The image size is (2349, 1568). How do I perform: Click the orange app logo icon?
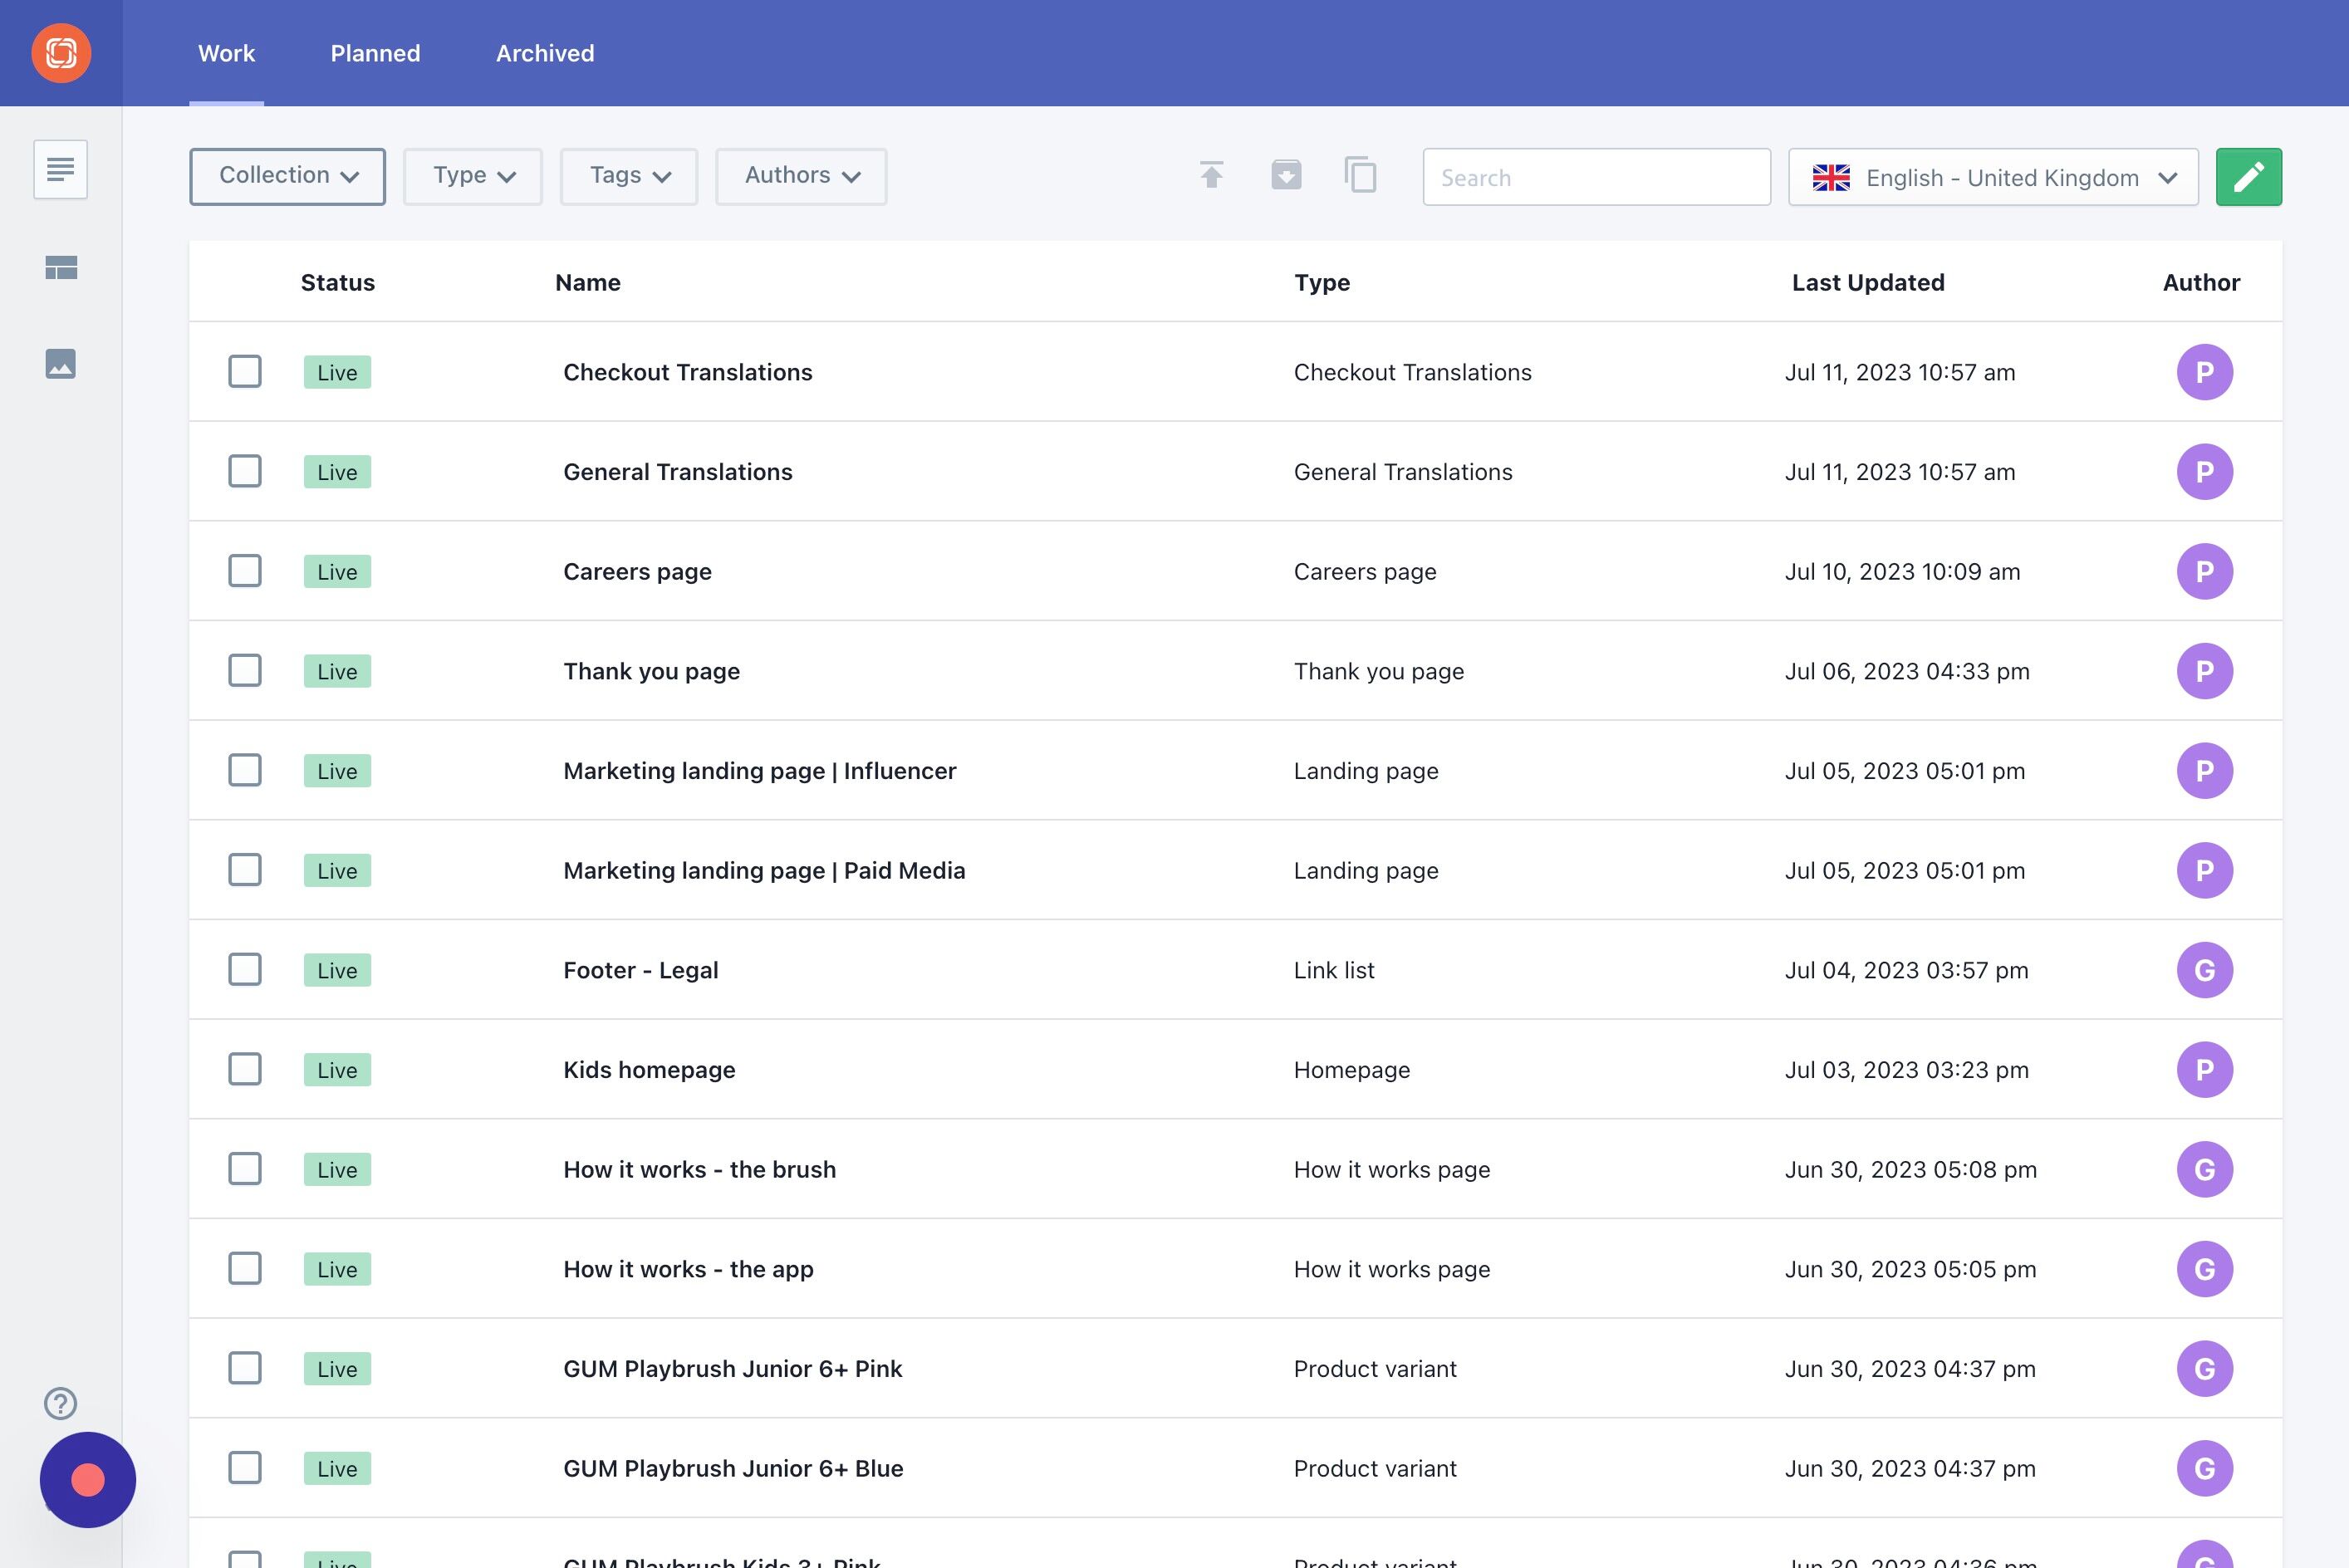61,53
